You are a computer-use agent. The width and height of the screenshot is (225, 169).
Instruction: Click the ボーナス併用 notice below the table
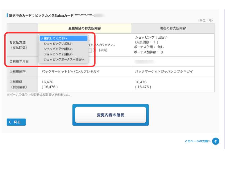click(39, 95)
